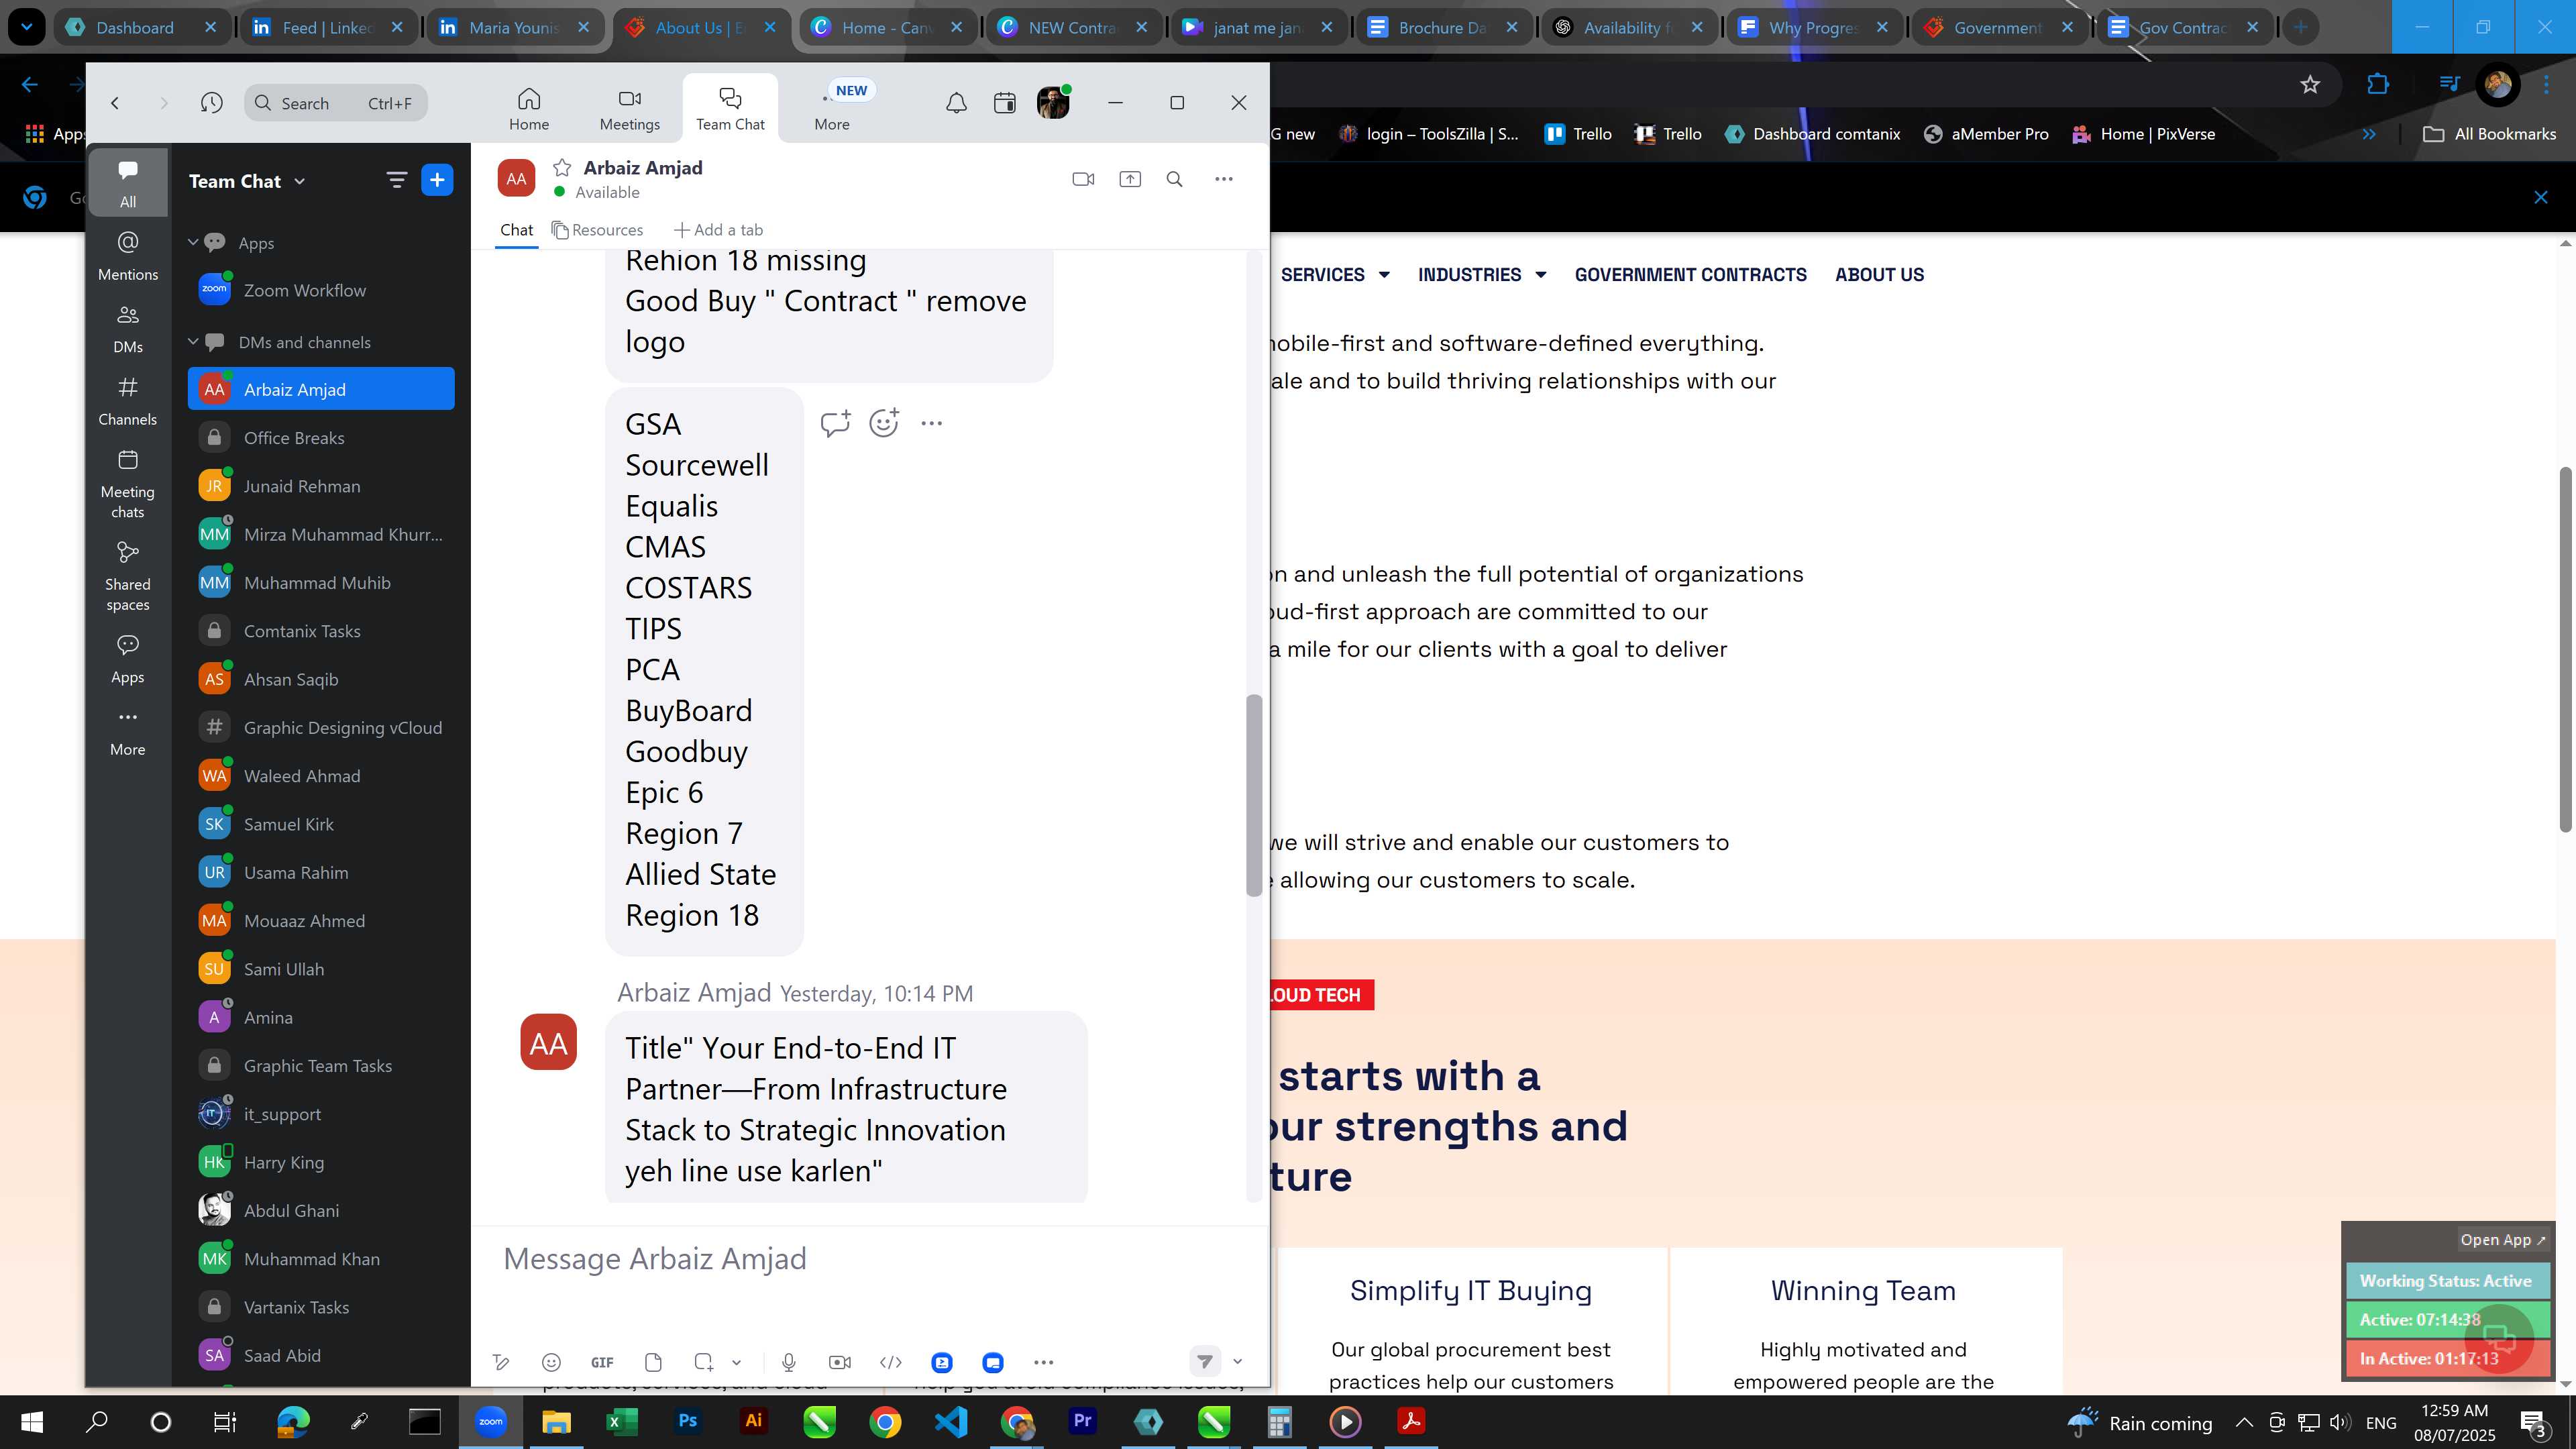The height and width of the screenshot is (1449, 2576).
Task: Switch to the Brochure Chrome tab
Action: (1443, 27)
